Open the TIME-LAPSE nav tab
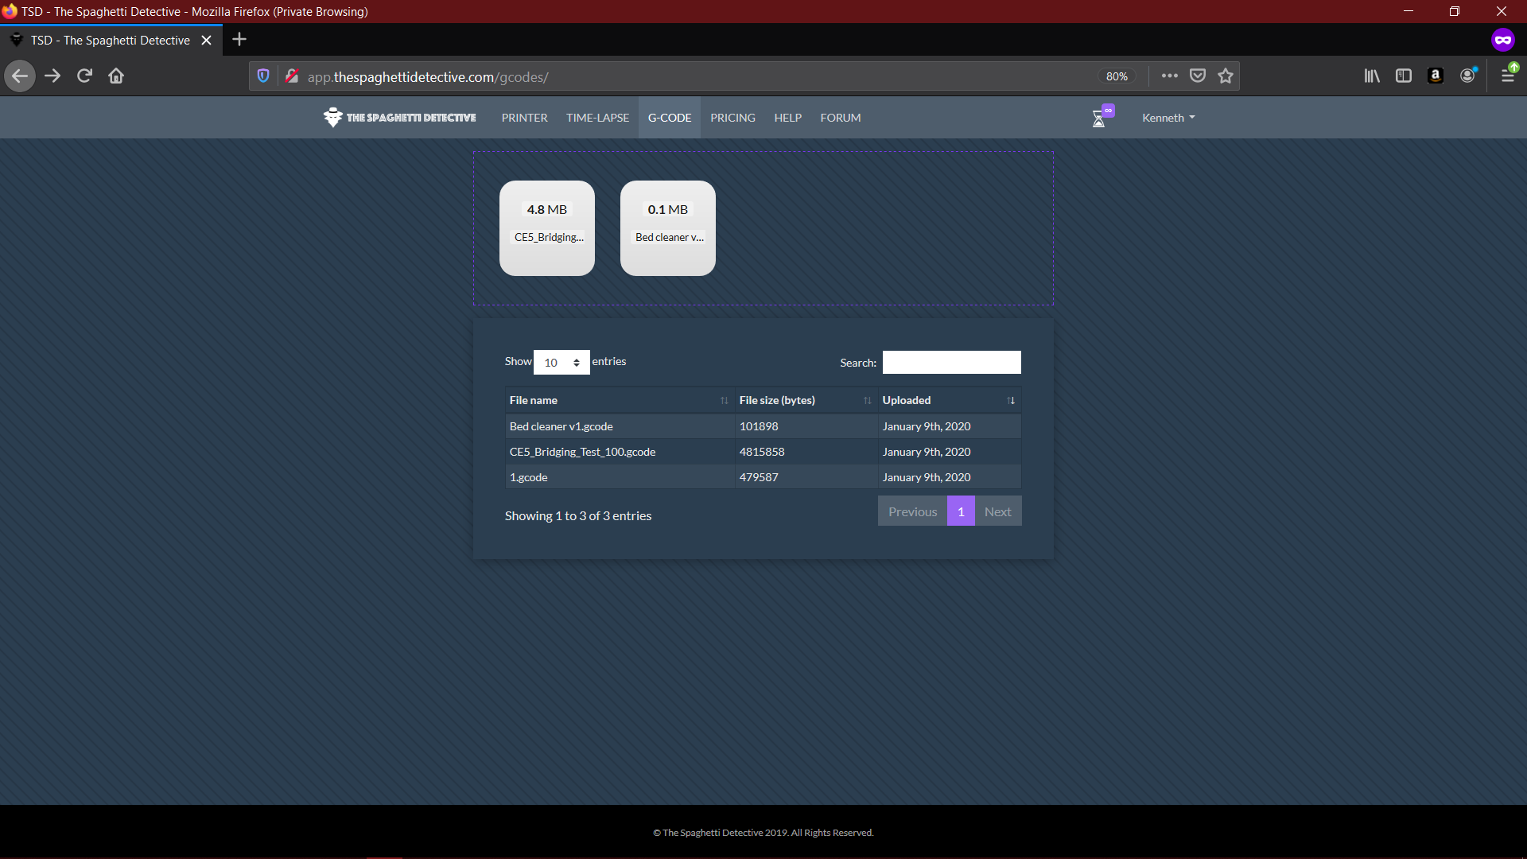Viewport: 1527px width, 859px height. (597, 118)
